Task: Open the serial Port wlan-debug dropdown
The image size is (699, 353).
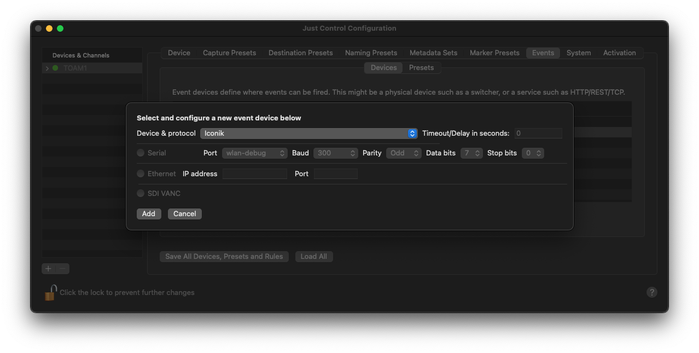Action: pyautogui.click(x=255, y=153)
